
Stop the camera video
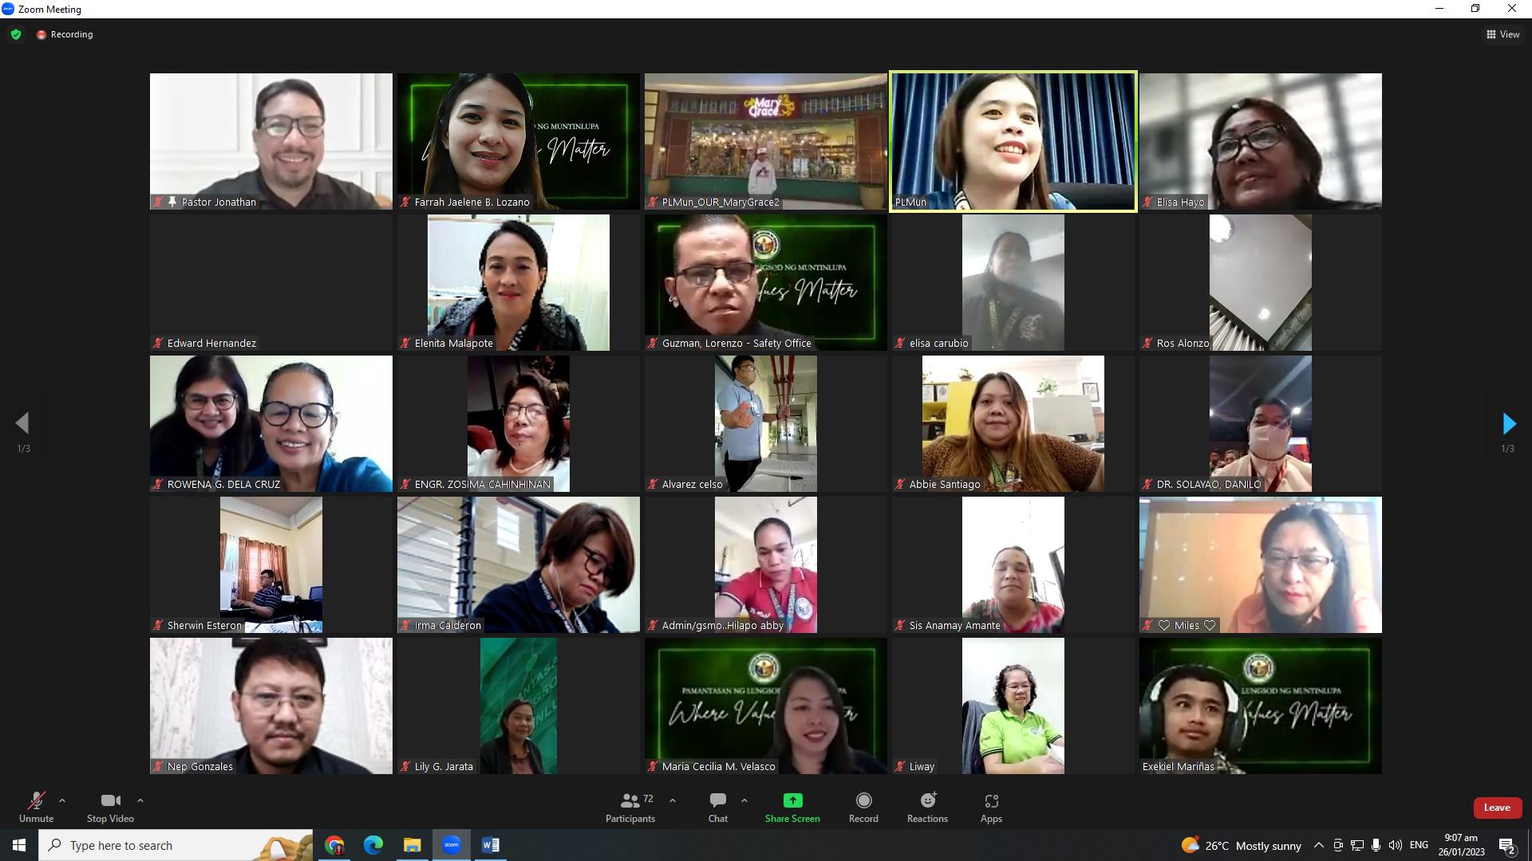pyautogui.click(x=110, y=807)
